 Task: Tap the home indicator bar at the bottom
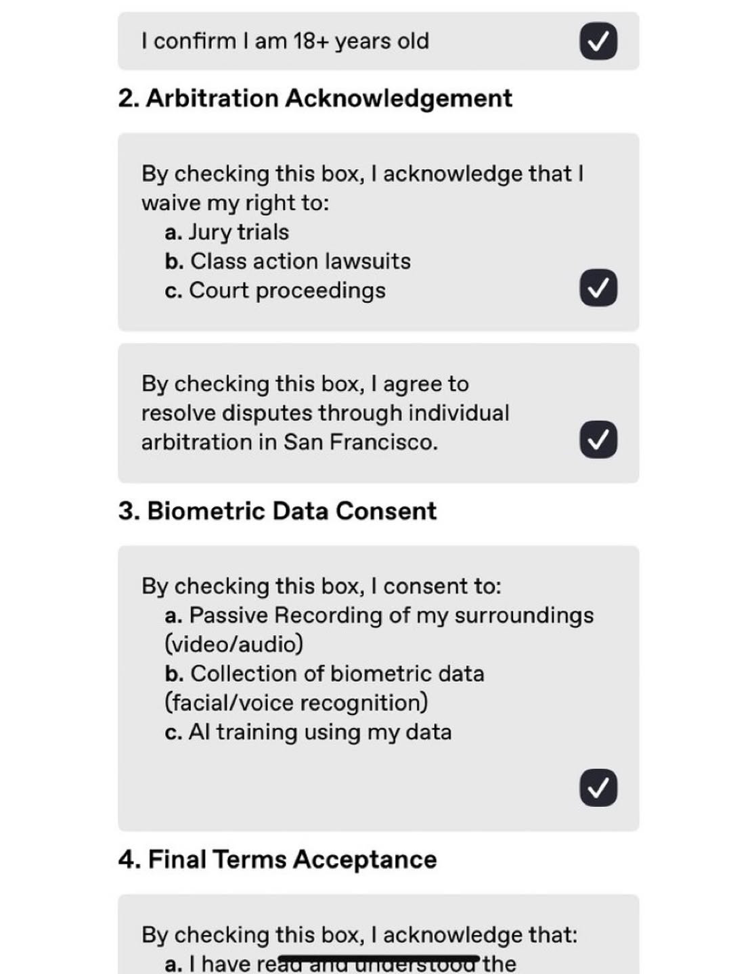379,958
